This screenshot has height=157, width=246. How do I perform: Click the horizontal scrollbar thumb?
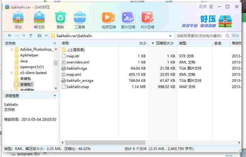click(x=105, y=142)
